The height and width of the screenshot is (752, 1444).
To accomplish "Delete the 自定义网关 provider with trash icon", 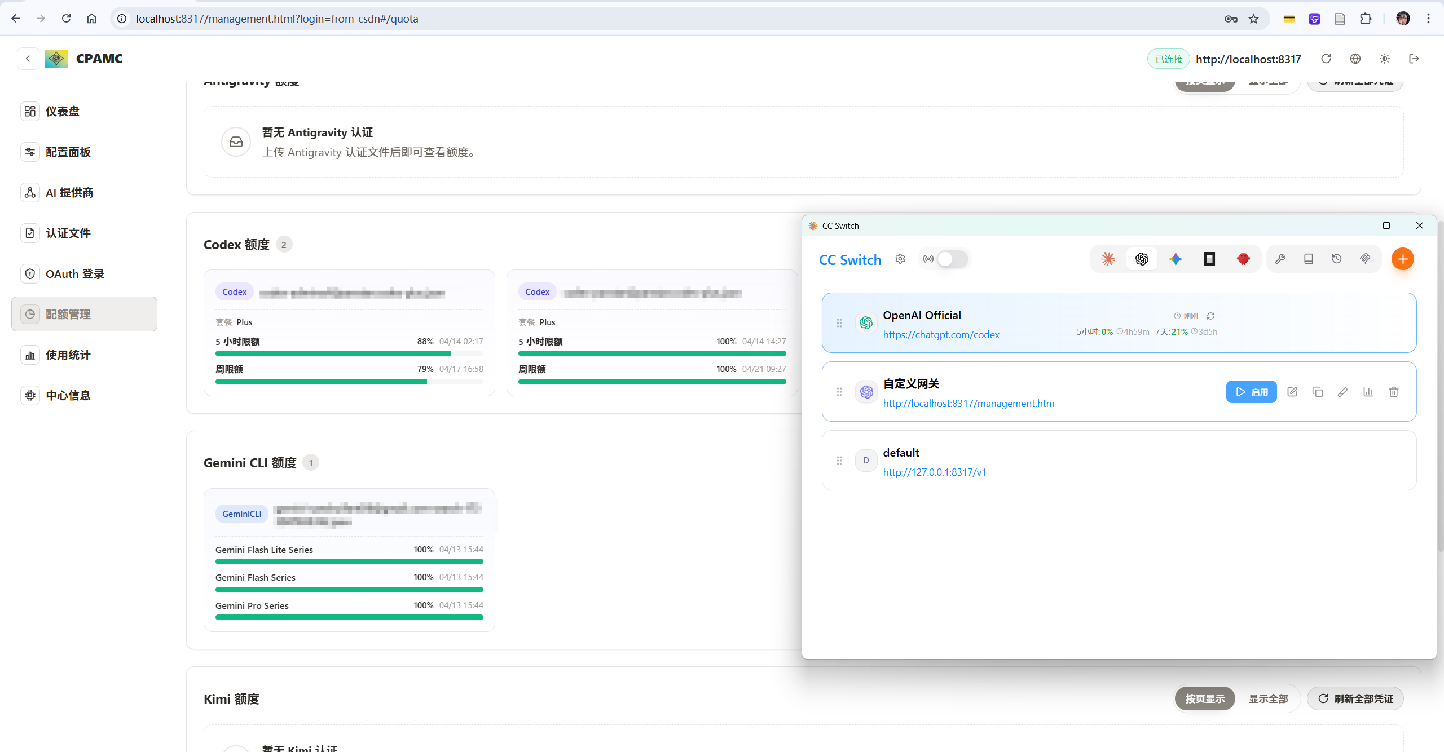I will (x=1393, y=392).
